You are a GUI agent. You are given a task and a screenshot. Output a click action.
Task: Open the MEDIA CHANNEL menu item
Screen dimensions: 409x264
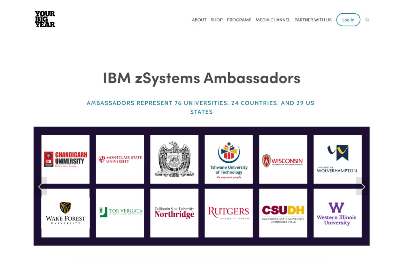[x=273, y=20]
